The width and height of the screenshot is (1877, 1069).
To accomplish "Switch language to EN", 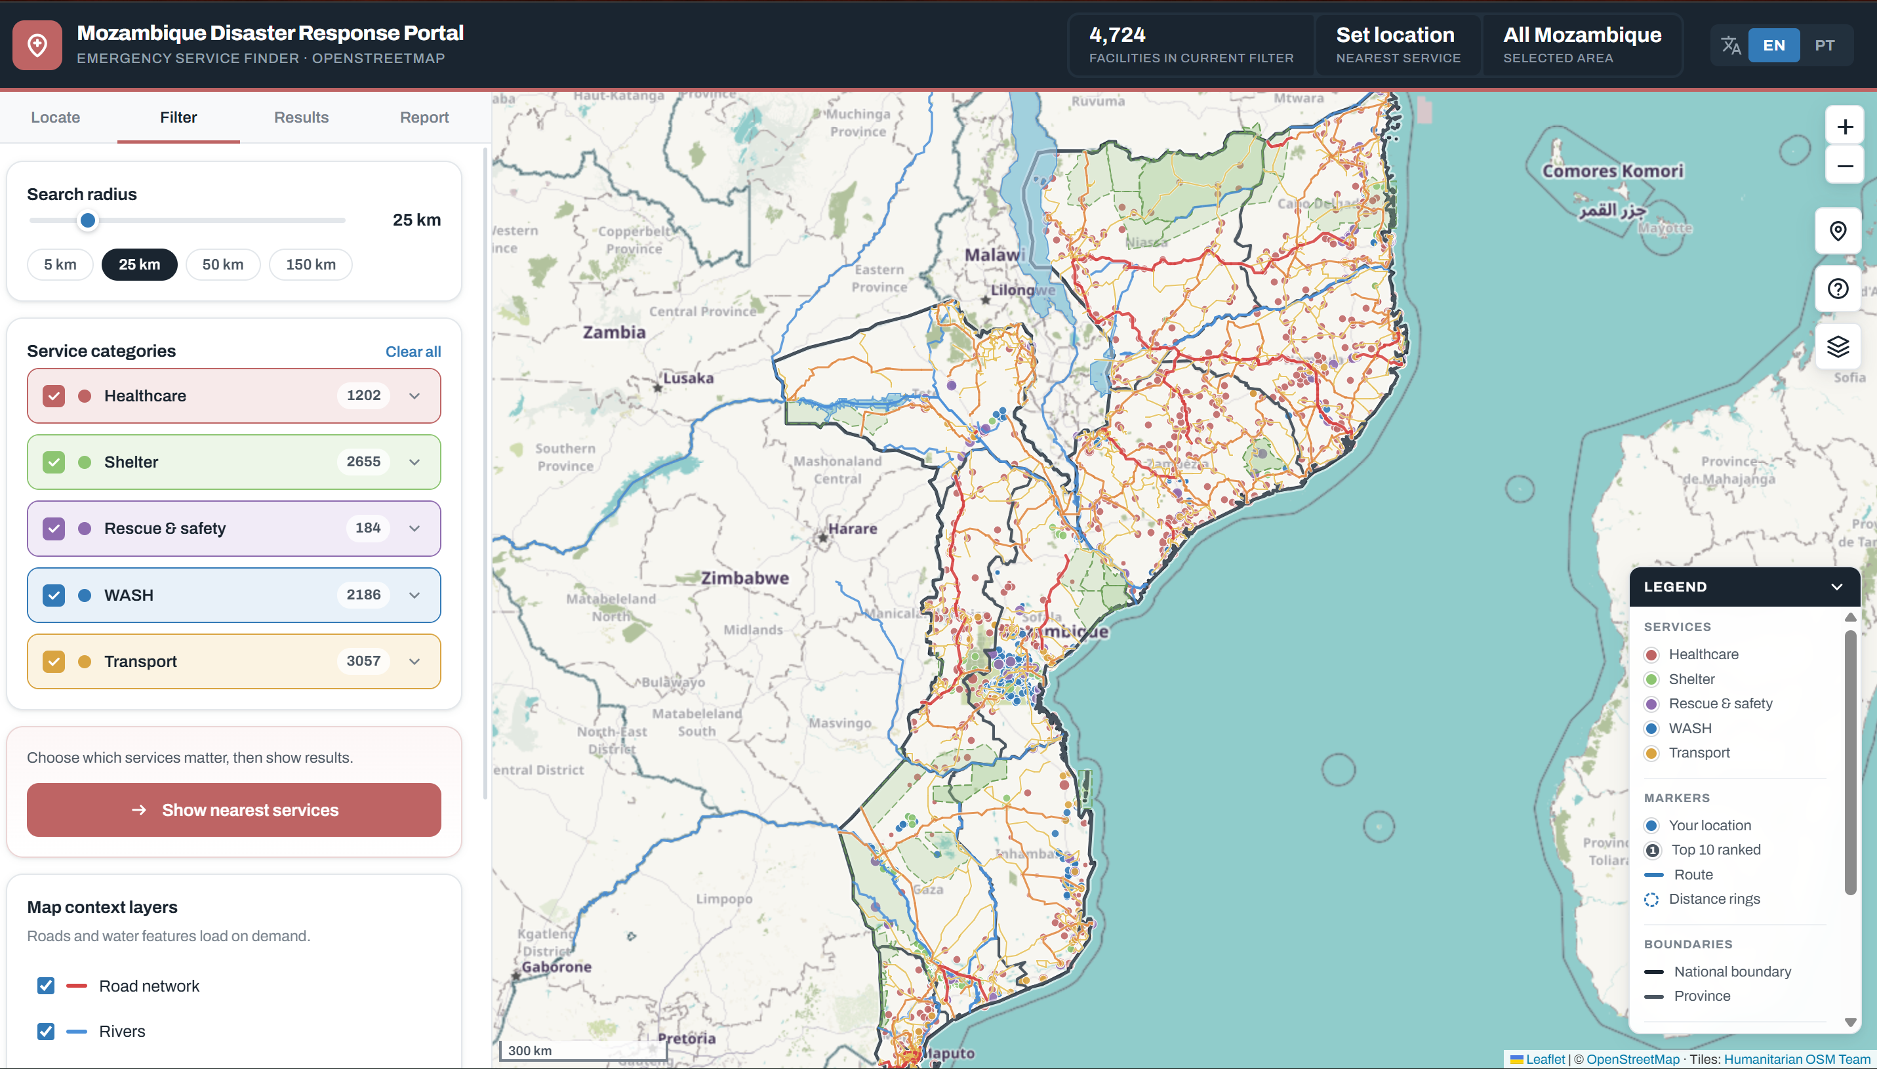I will [1773, 45].
